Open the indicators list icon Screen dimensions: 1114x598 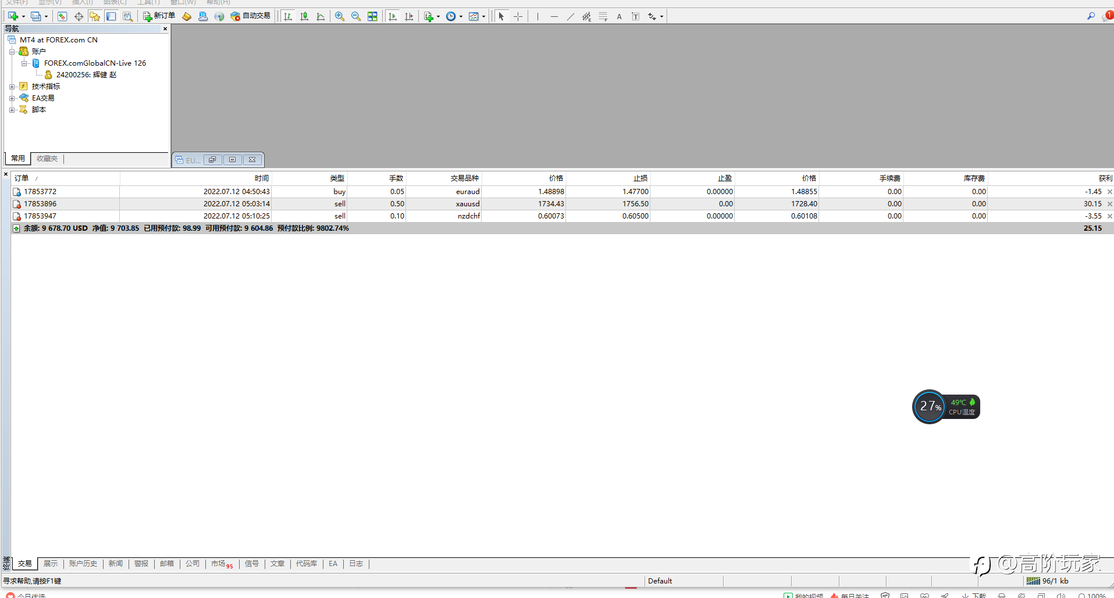point(429,16)
